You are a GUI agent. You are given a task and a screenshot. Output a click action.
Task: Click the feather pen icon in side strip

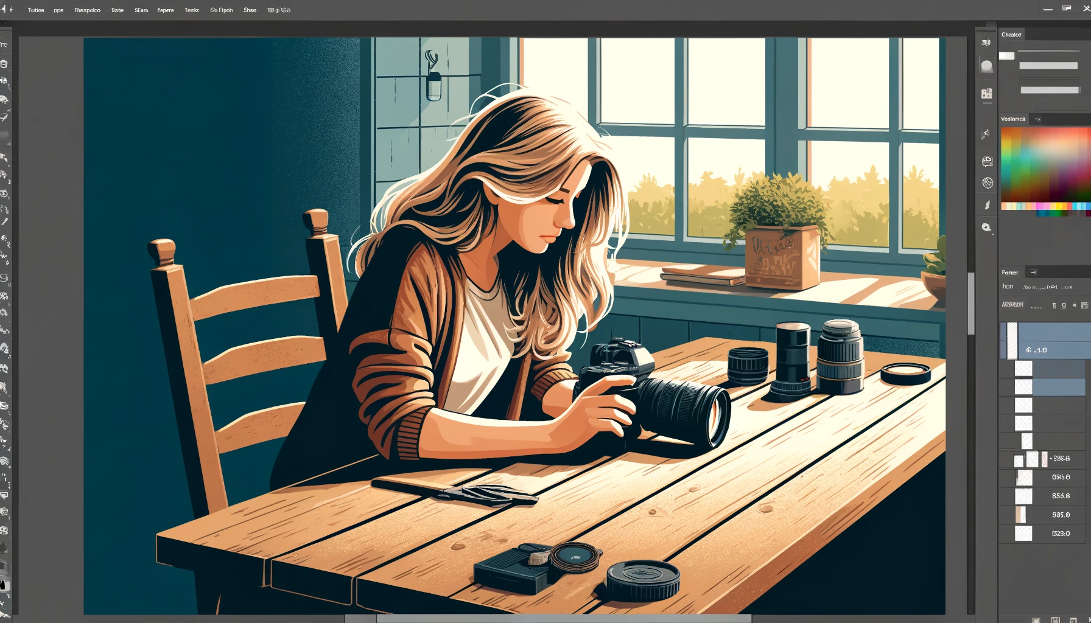tap(987, 206)
